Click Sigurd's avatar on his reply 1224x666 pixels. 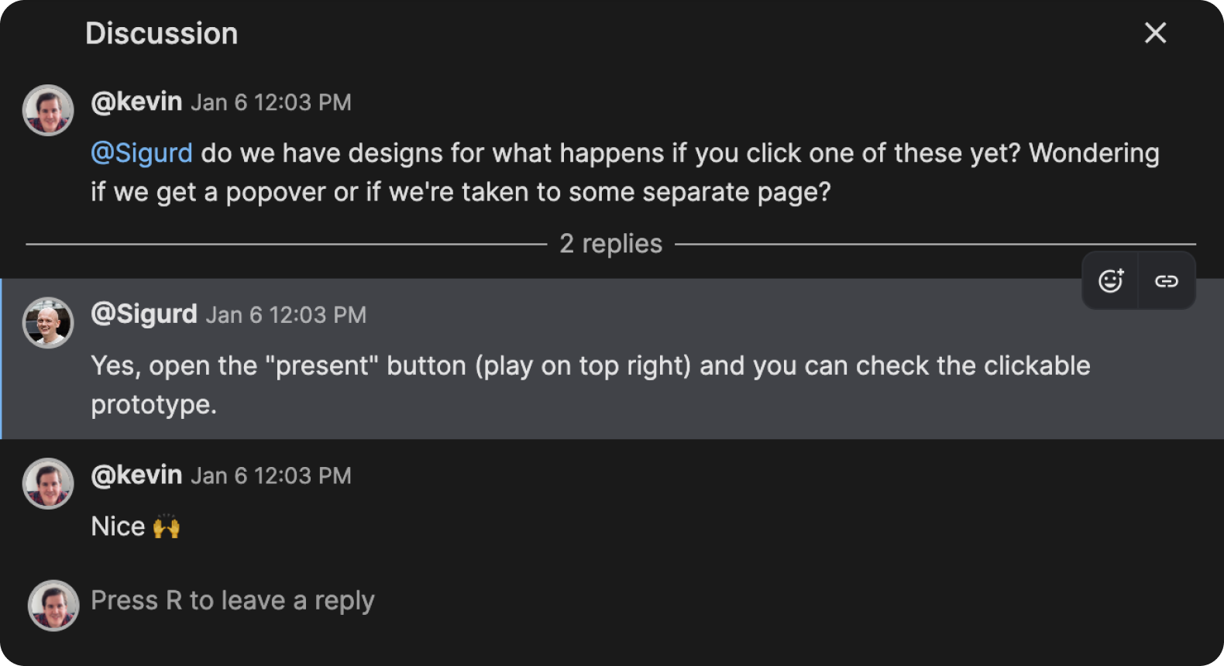coord(48,323)
